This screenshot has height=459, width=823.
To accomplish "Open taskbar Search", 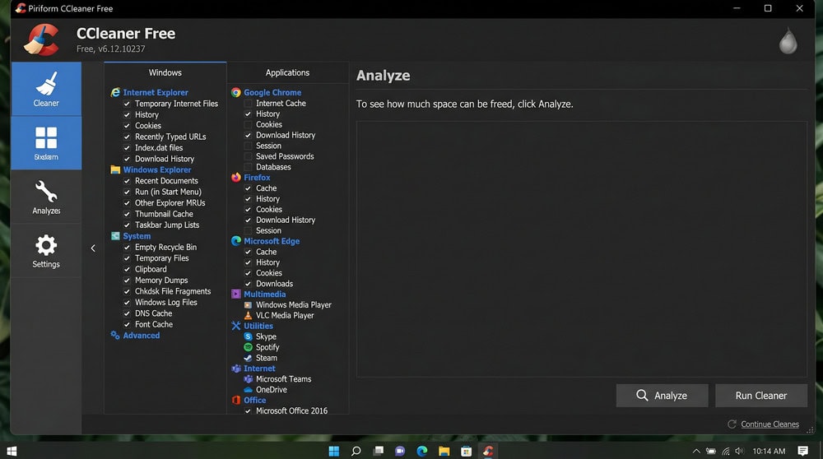I will 356,451.
